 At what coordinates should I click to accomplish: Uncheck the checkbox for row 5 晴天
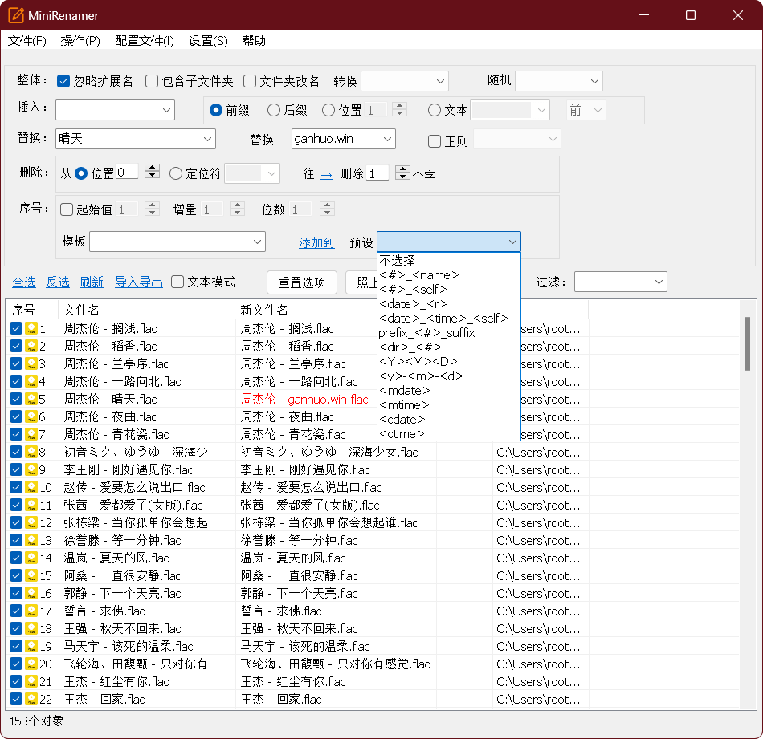pos(16,399)
